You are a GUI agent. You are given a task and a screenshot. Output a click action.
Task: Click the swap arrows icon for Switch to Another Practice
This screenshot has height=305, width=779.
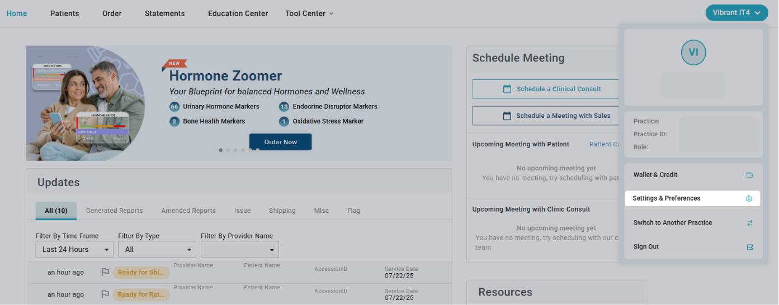point(749,223)
